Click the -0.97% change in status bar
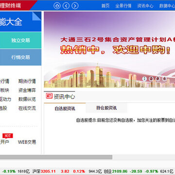 (x=151, y=171)
